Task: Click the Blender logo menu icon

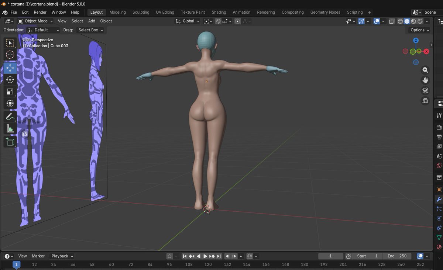Action: click(x=5, y=12)
